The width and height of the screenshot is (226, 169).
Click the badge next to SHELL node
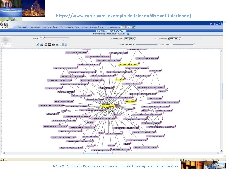[104, 132]
